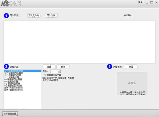Select 12寸精装跨页杂志册 in product list
This screenshot has height=117, width=159.
(23, 71)
